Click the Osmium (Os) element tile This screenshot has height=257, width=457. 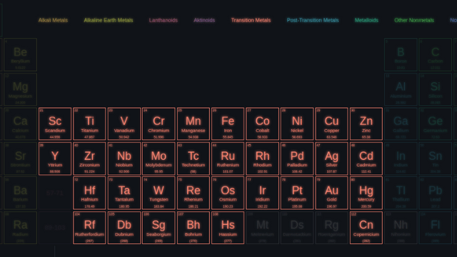(228, 193)
